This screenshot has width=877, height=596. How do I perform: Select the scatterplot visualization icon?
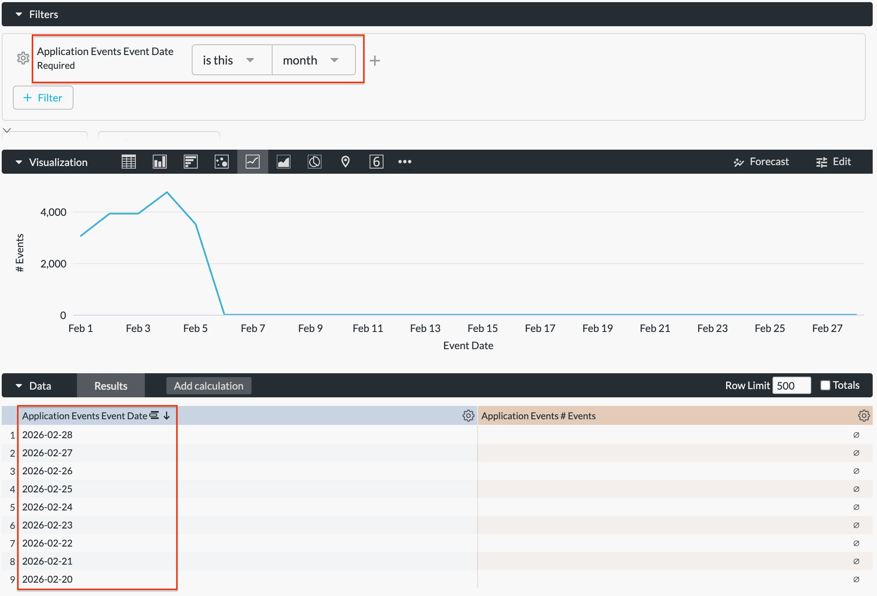point(221,162)
